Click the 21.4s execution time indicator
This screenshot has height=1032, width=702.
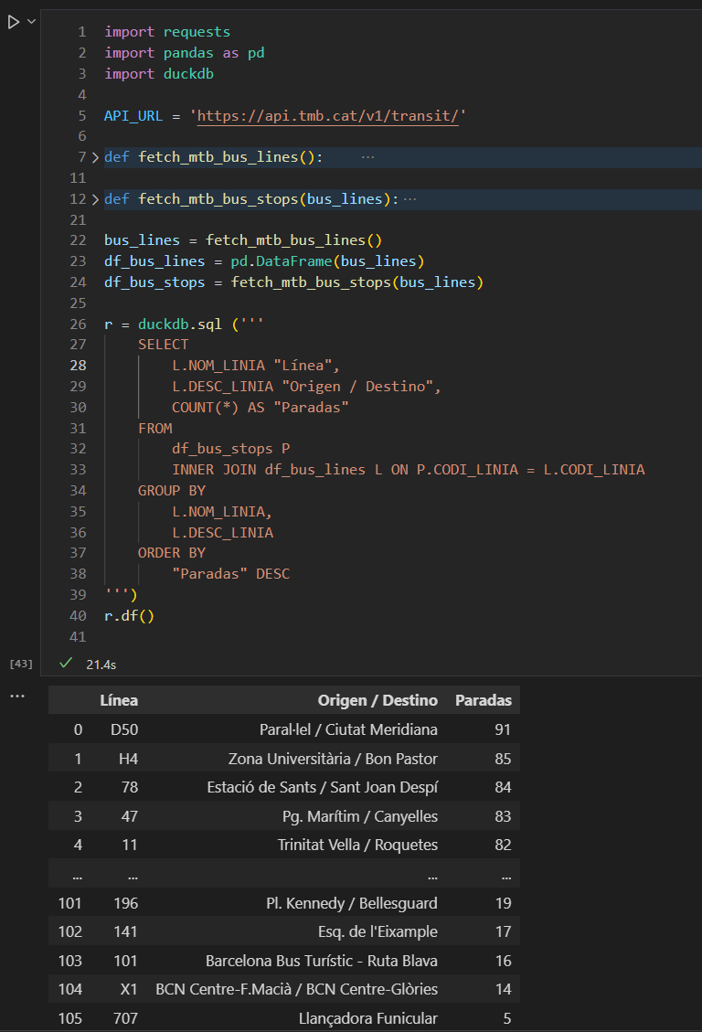99,664
